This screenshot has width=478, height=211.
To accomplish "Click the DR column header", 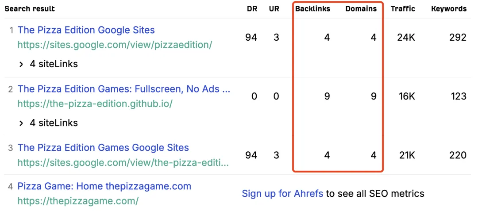I will coord(252,8).
